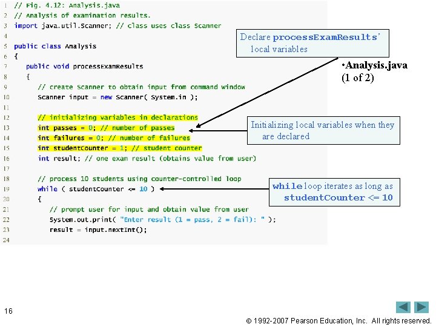
Task: Go to the previous slide arrow
Action: pyautogui.click(x=403, y=307)
